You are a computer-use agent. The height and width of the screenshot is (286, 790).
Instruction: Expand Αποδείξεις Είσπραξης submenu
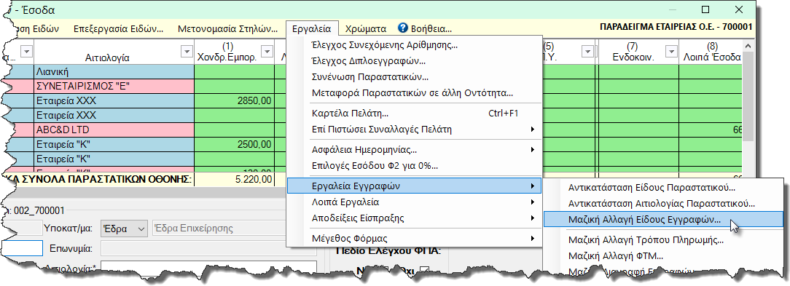pyautogui.click(x=415, y=218)
